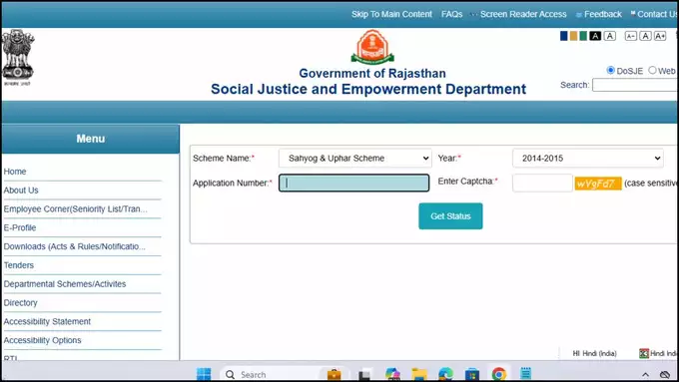
Task: Open Accessibility Options menu item
Action: [42, 340]
